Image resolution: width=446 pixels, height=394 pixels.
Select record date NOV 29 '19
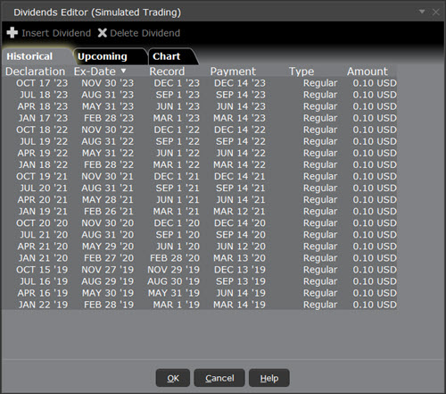tap(173, 270)
